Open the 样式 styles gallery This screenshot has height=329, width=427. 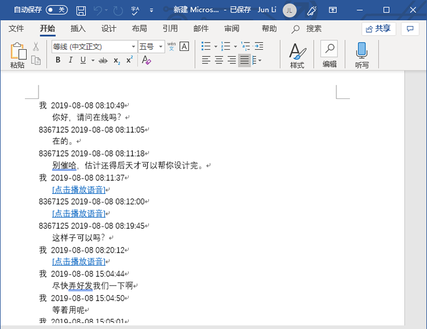pos(297,55)
